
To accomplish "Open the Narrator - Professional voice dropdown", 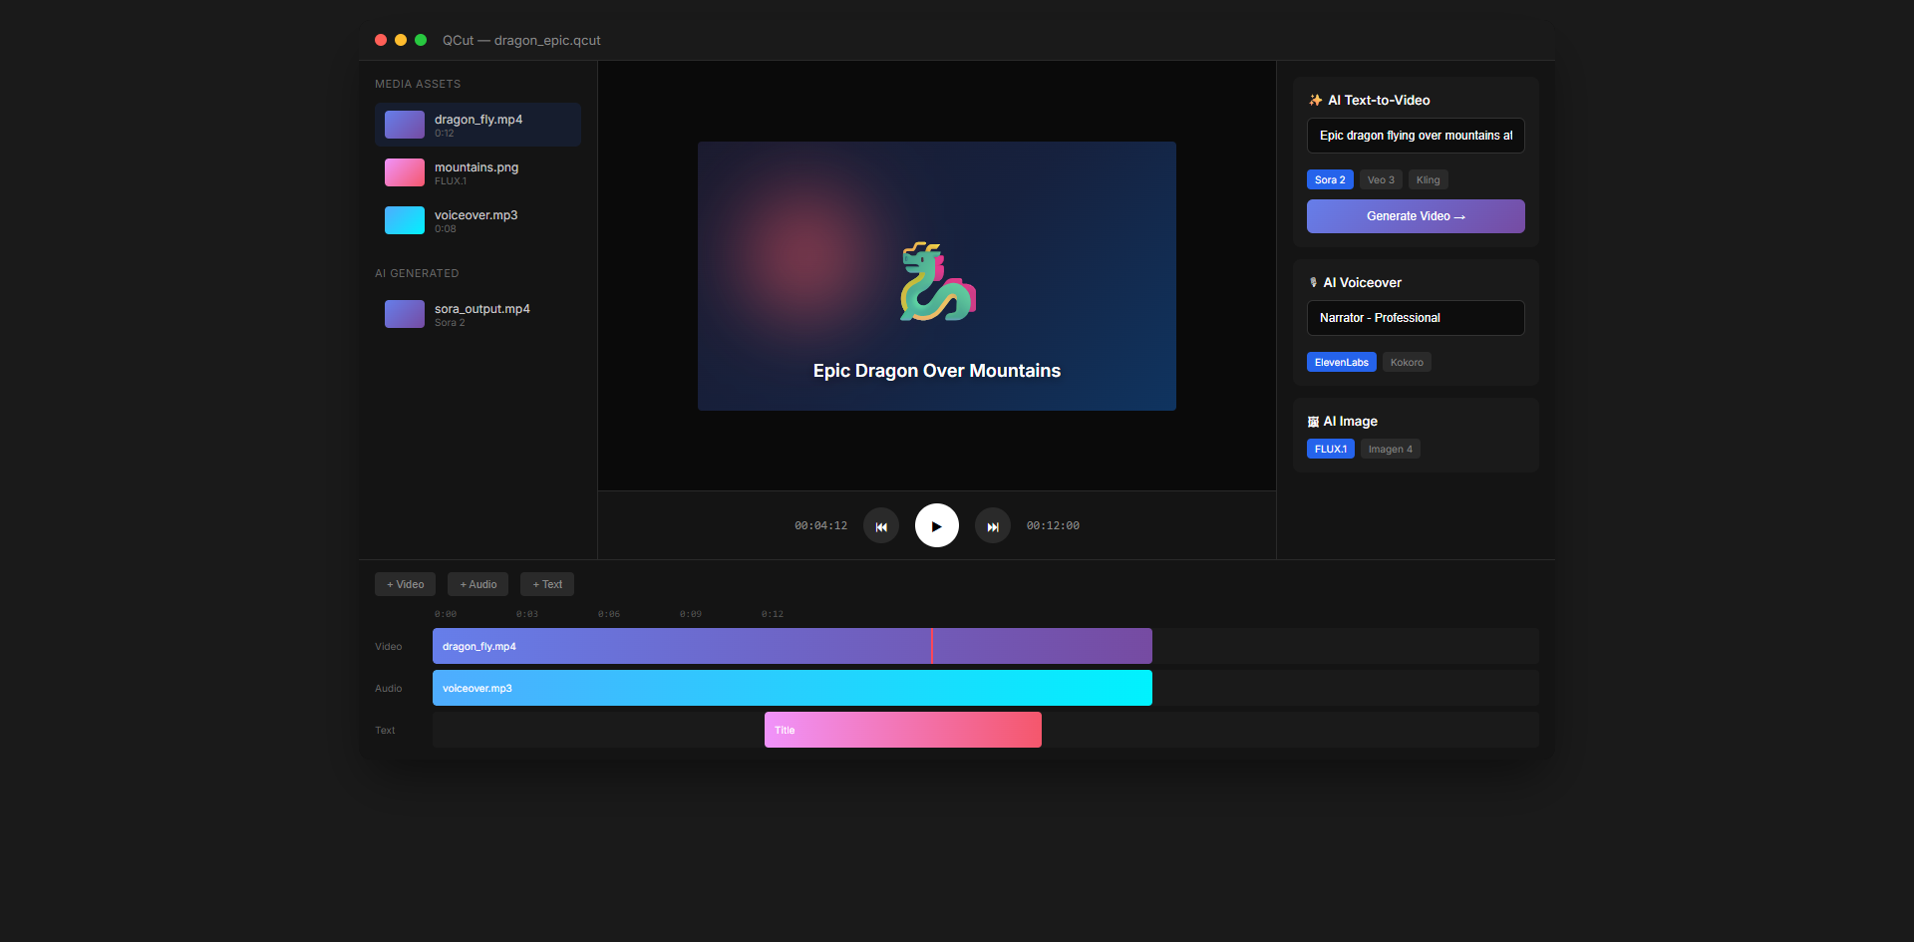I will [1415, 317].
